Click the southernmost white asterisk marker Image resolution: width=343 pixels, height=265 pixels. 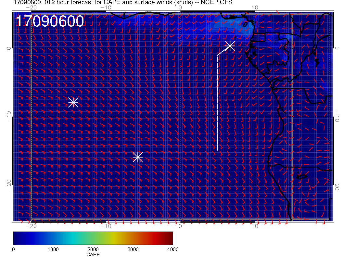pyautogui.click(x=138, y=157)
